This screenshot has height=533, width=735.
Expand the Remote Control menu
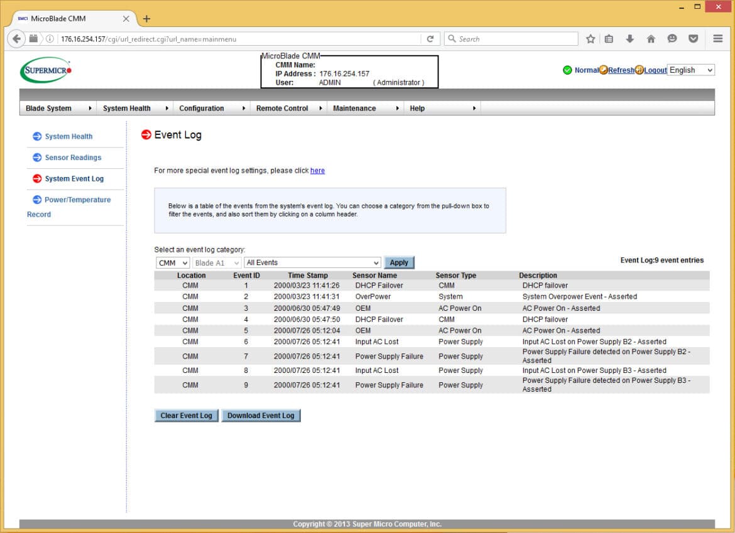point(289,108)
